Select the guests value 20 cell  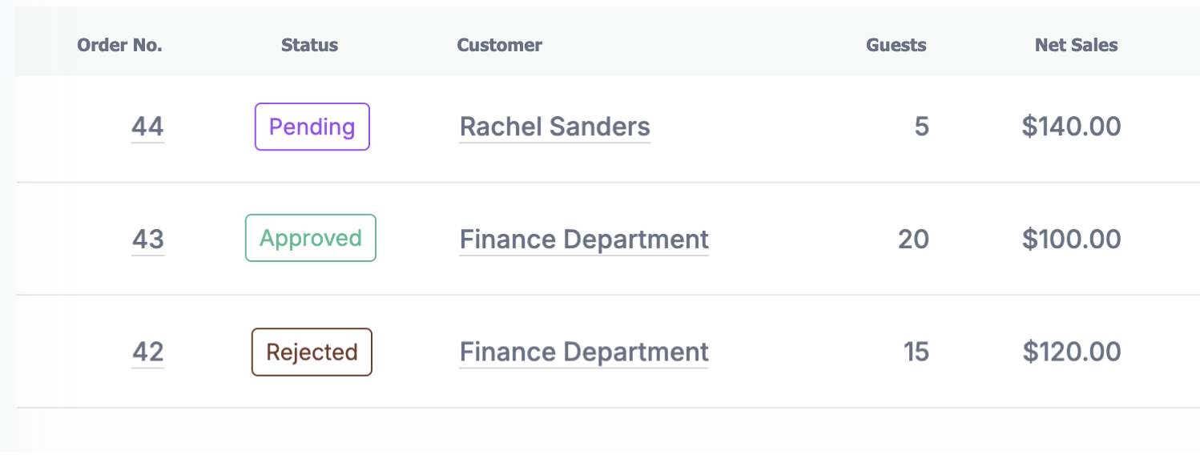click(x=913, y=239)
